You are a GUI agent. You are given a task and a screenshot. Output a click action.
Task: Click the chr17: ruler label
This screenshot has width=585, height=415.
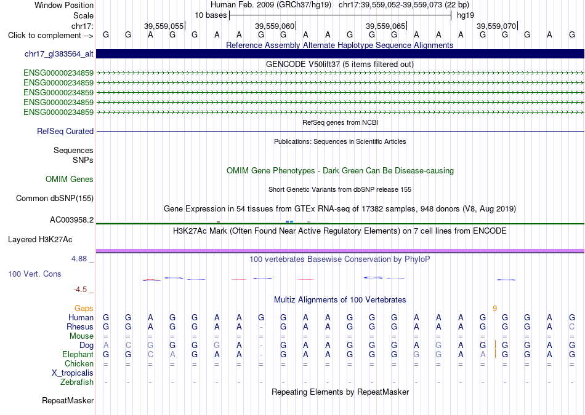83,26
